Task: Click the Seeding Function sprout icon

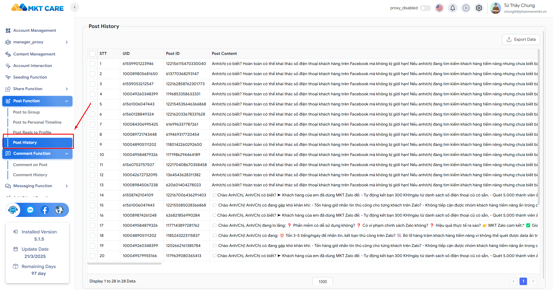Action: tap(8, 77)
